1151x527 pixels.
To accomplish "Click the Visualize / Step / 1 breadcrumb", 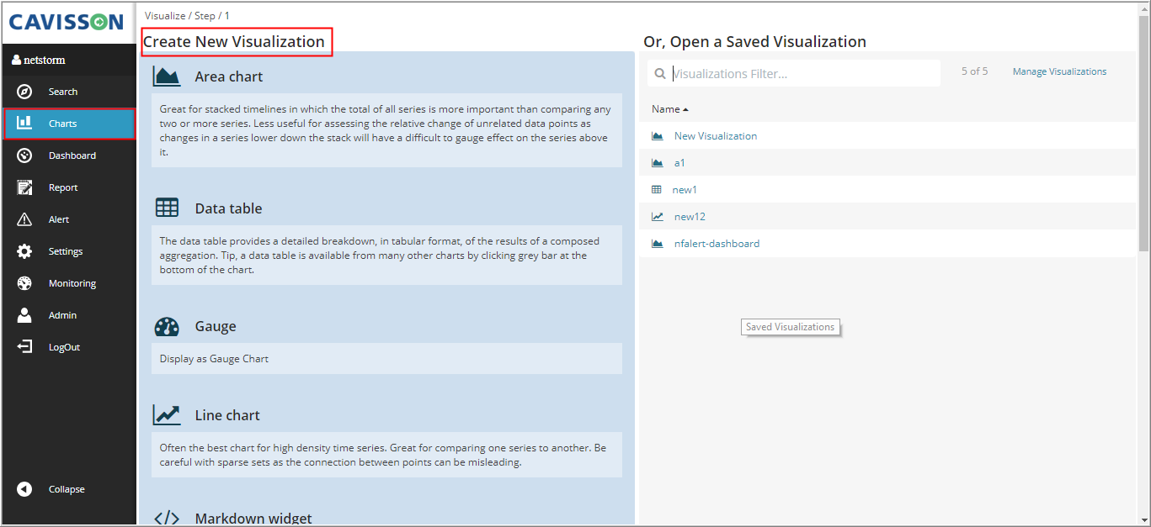I will coord(187,16).
